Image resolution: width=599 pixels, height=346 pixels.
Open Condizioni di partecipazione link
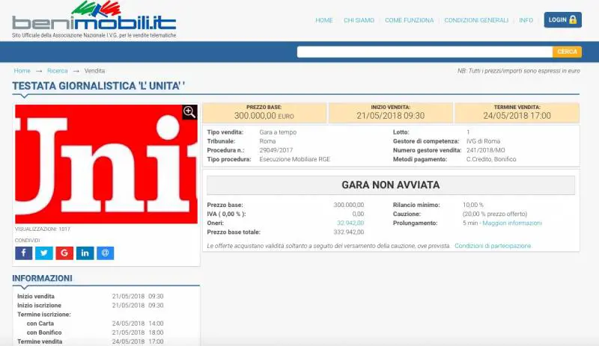pyautogui.click(x=493, y=246)
